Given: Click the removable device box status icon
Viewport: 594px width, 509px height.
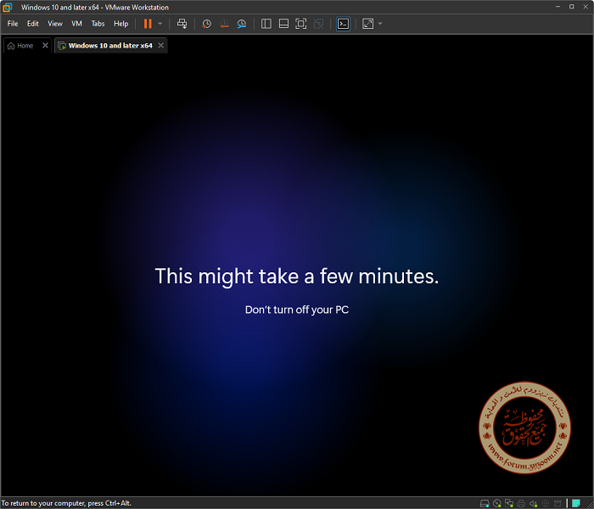Looking at the screenshot, I should pos(558,503).
